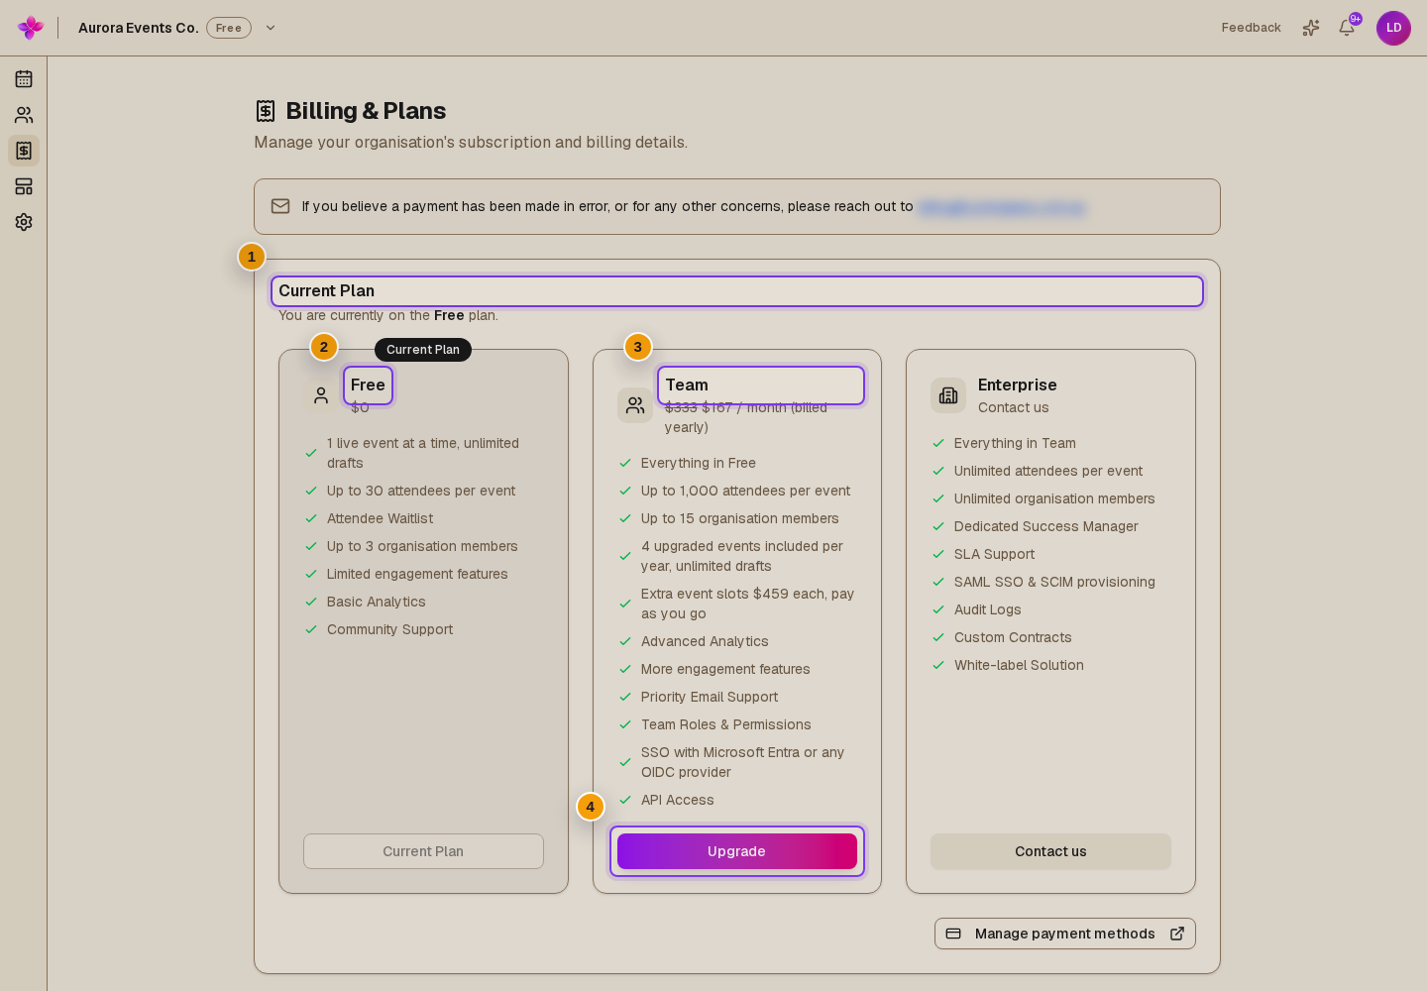Click the "Attendee Waitlist" feature text
This screenshot has height=991, width=1427.
381,518
